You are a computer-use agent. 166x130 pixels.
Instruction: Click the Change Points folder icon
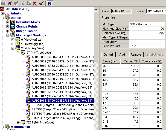click(13, 26)
